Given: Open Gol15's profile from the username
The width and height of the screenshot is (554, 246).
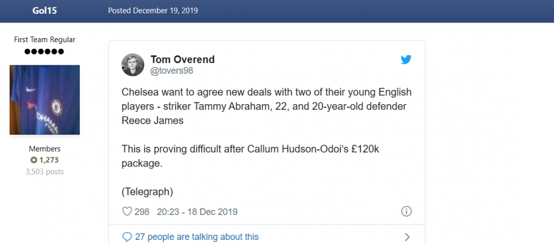Looking at the screenshot, I should (x=44, y=11).
